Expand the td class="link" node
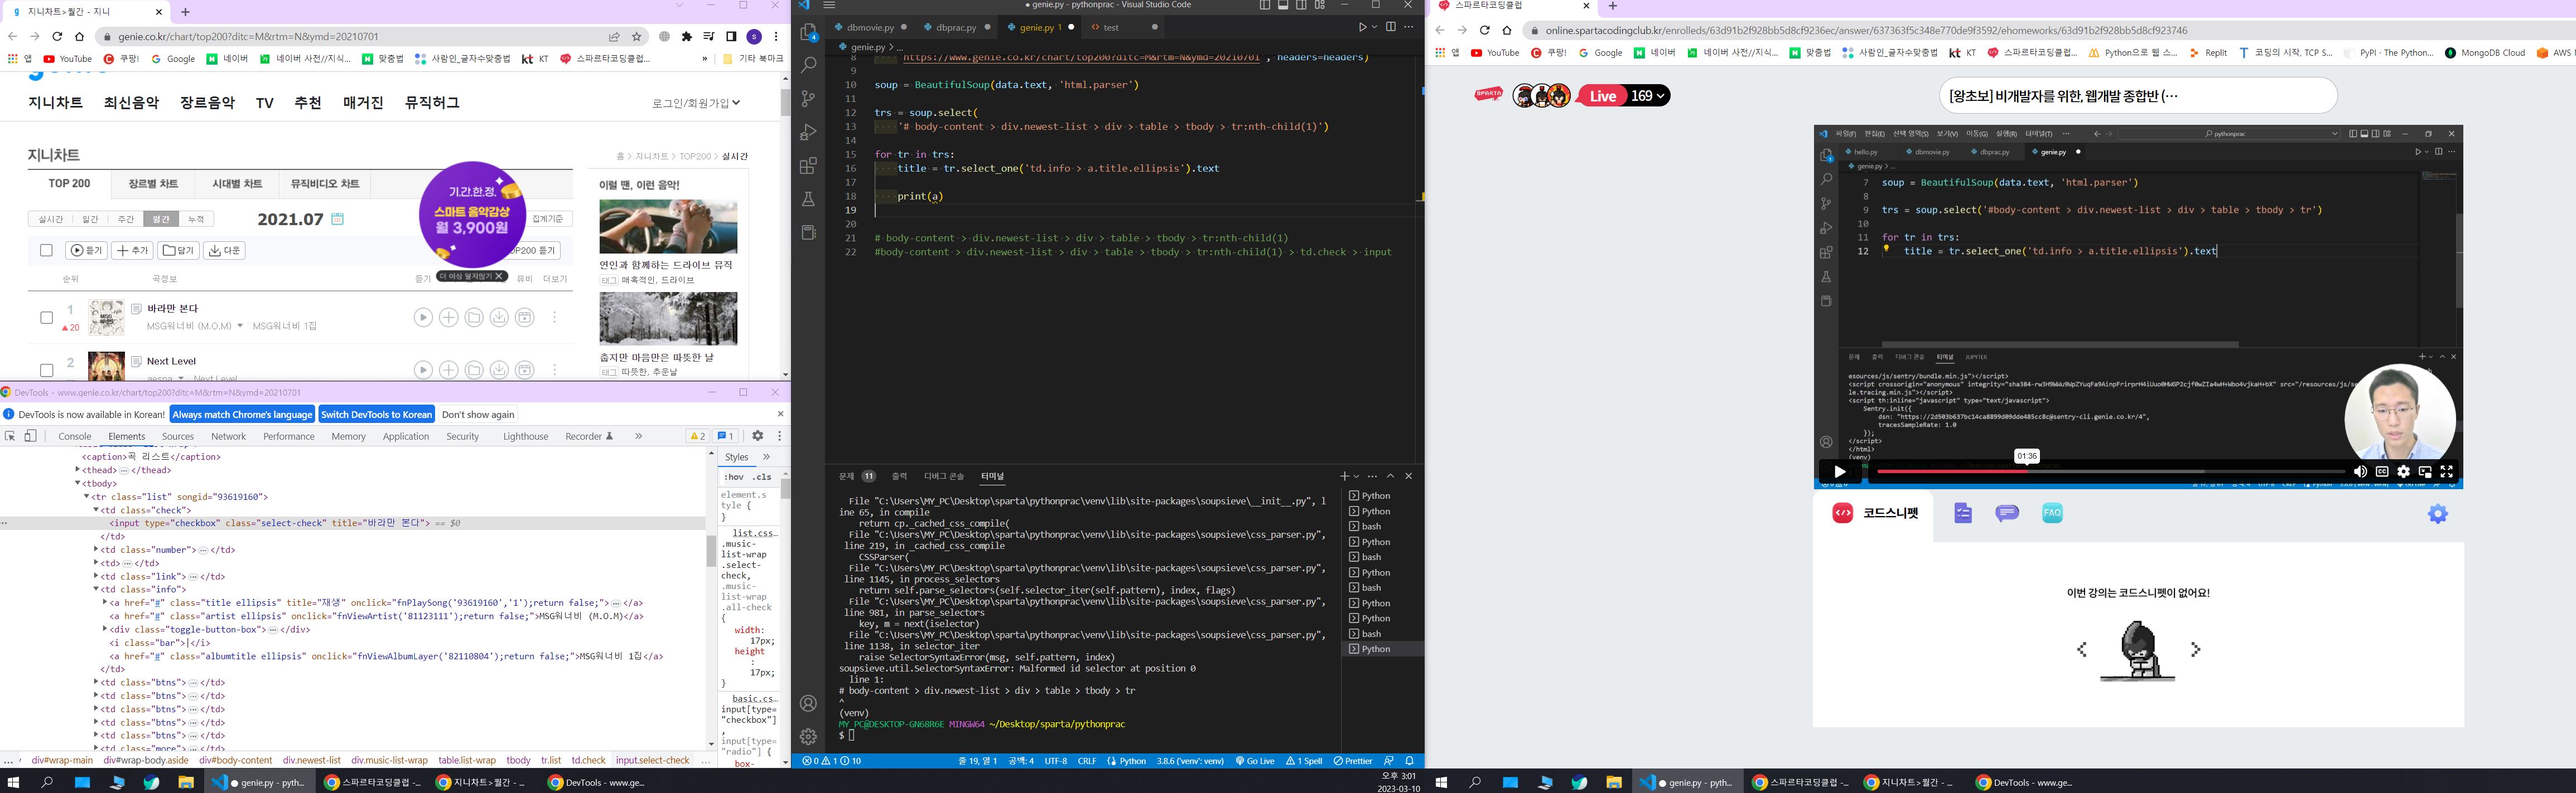The image size is (2576, 793). 97,576
